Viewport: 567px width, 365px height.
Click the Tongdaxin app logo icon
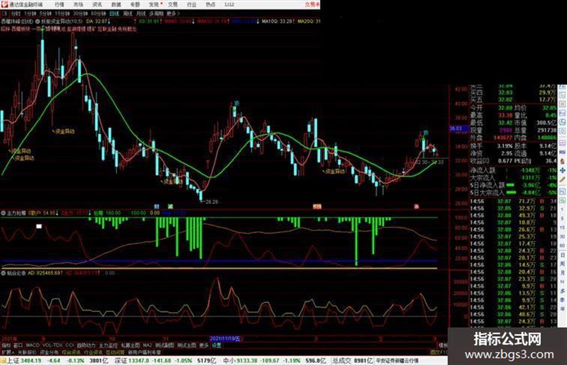click(x=4, y=4)
